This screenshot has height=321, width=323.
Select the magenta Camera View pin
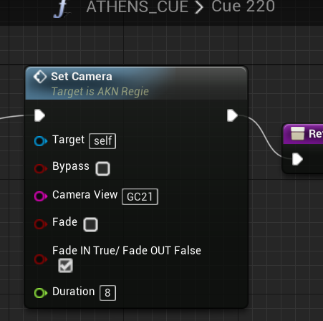point(41,196)
